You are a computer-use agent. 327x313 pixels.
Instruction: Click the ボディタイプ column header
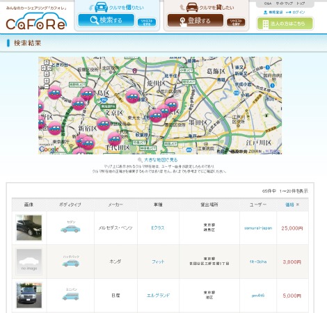(70, 204)
